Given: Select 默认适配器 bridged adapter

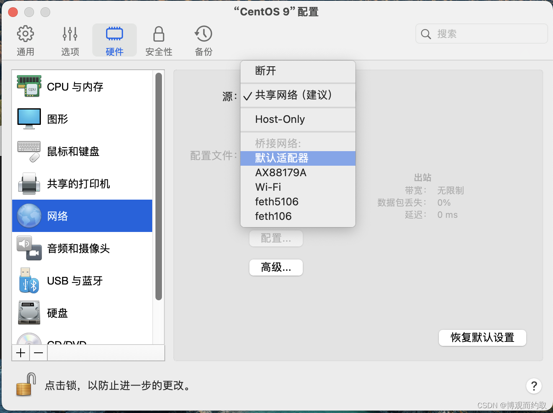Looking at the screenshot, I should [x=298, y=158].
